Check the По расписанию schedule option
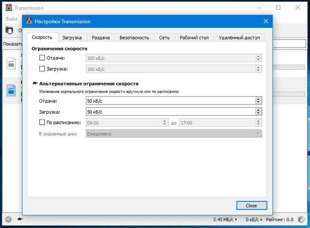Viewport: 310px width, 228px height. [x=42, y=123]
